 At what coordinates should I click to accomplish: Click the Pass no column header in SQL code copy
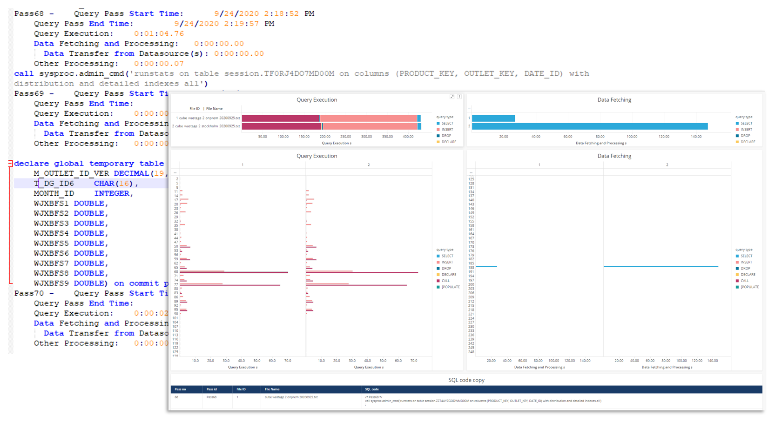(182, 389)
